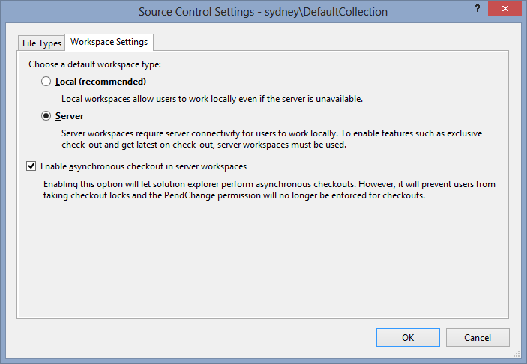The height and width of the screenshot is (364, 527).
Task: Click "Choose a default workspace type" heading
Action: point(94,64)
